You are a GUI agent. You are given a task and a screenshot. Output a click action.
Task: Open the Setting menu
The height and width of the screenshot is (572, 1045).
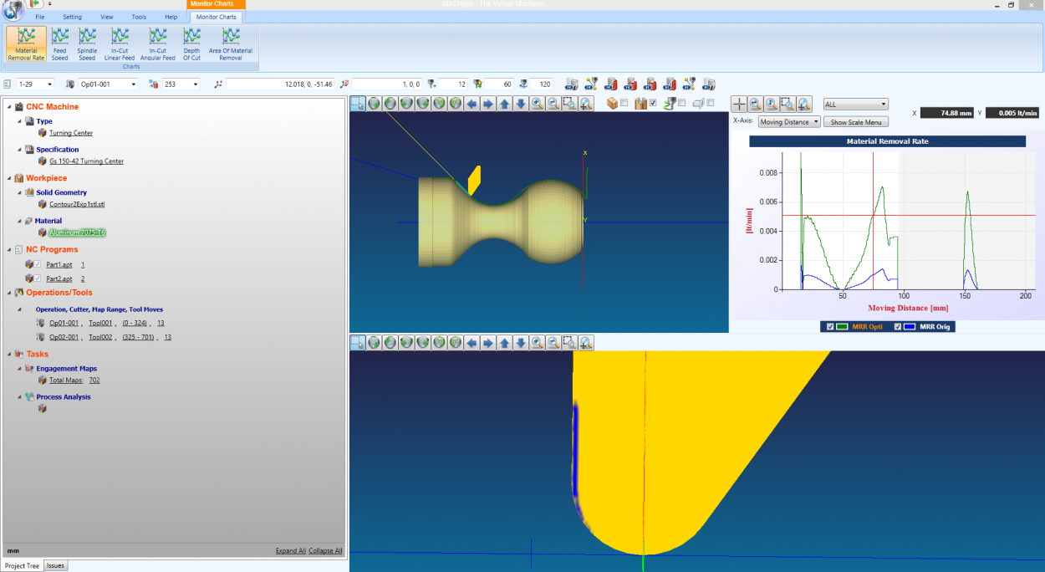tap(72, 16)
